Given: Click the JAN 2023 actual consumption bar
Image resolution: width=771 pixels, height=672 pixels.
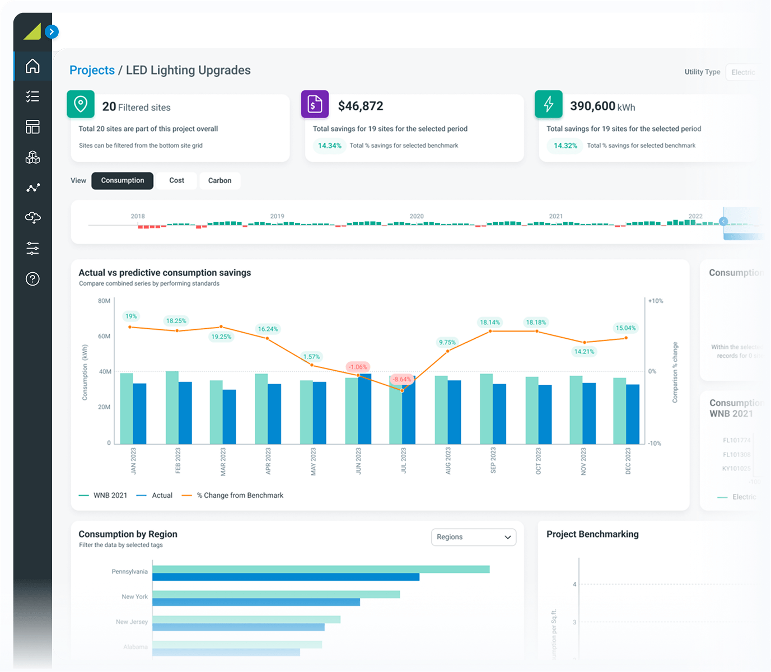Looking at the screenshot, I should [139, 414].
